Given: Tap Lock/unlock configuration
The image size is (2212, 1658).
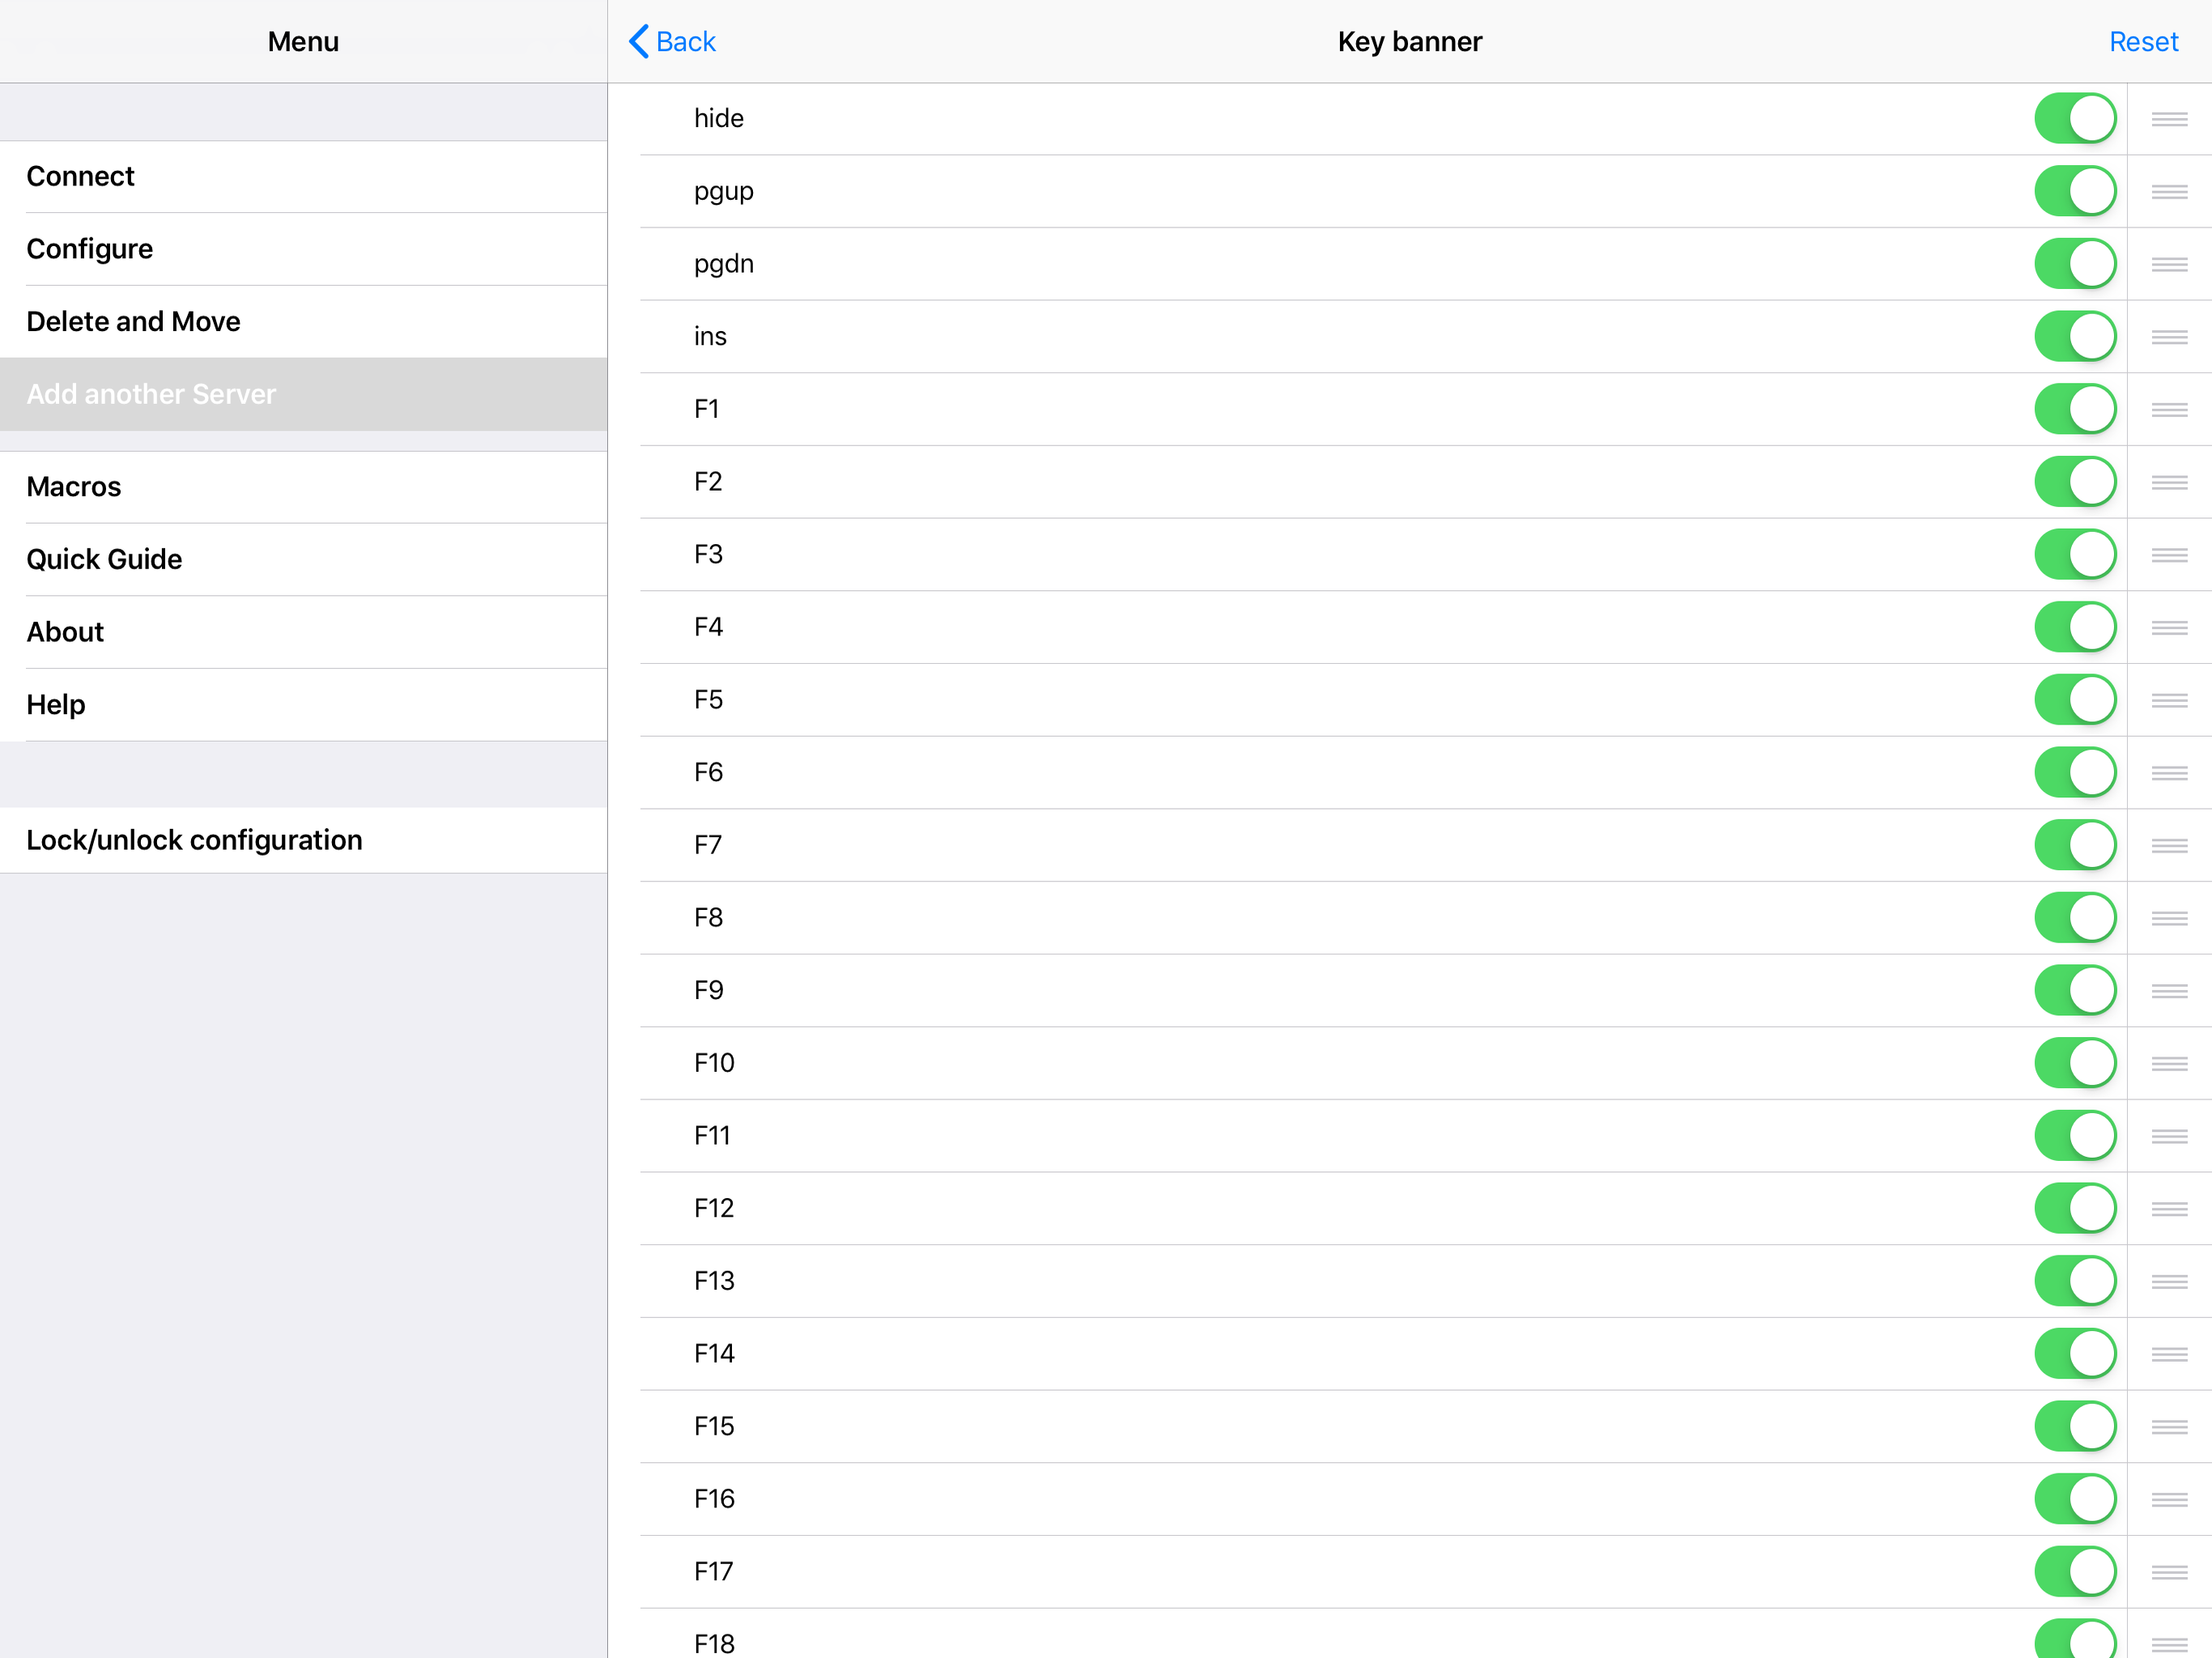Looking at the screenshot, I should coord(194,841).
